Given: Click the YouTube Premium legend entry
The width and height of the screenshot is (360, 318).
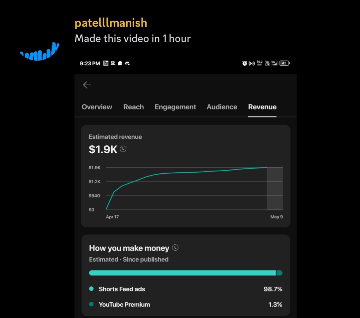Looking at the screenshot, I should point(124,304).
